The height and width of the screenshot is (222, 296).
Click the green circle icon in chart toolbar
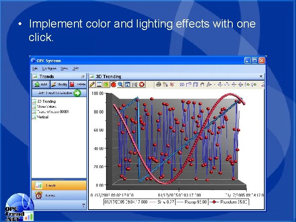coord(106,84)
